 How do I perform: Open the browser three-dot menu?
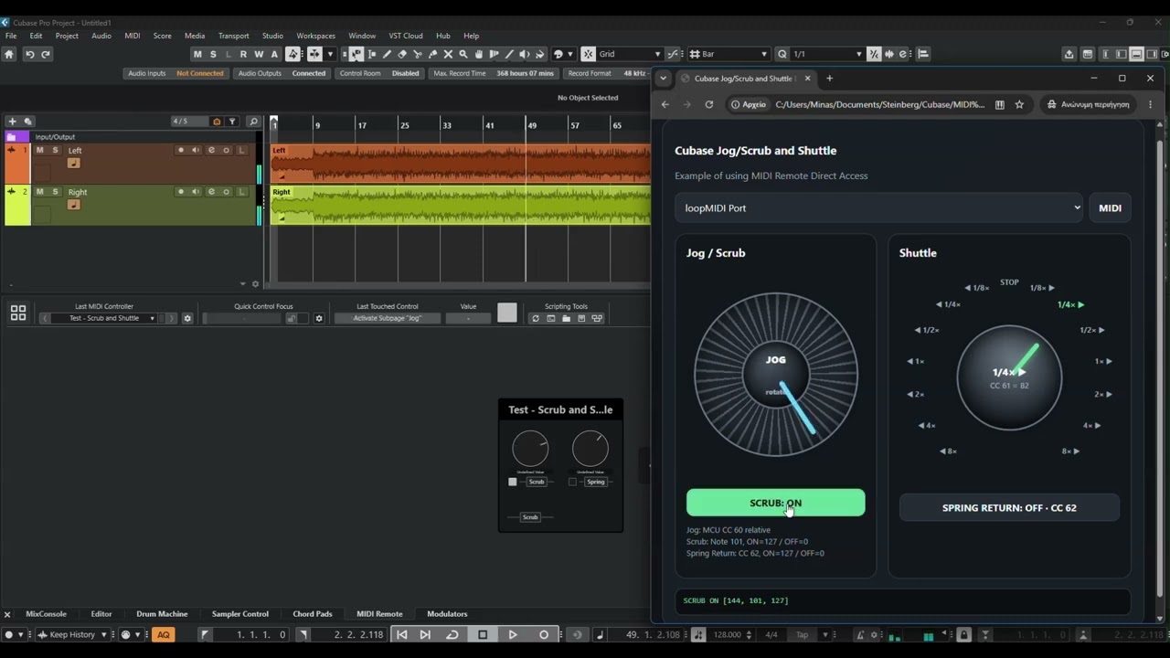coord(1150,104)
